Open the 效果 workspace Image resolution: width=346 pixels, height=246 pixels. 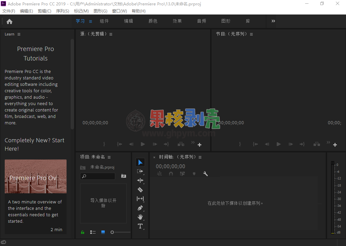coord(177,21)
